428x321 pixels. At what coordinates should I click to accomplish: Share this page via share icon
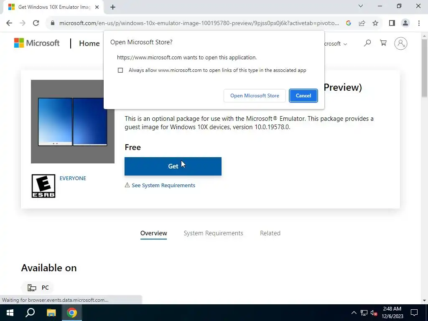[362, 23]
